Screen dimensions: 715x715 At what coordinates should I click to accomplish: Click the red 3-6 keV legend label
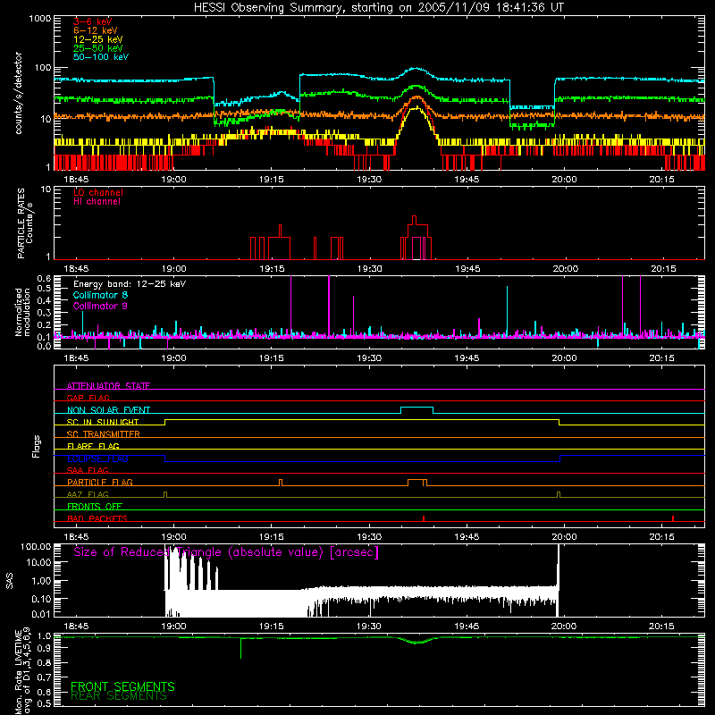click(x=93, y=21)
